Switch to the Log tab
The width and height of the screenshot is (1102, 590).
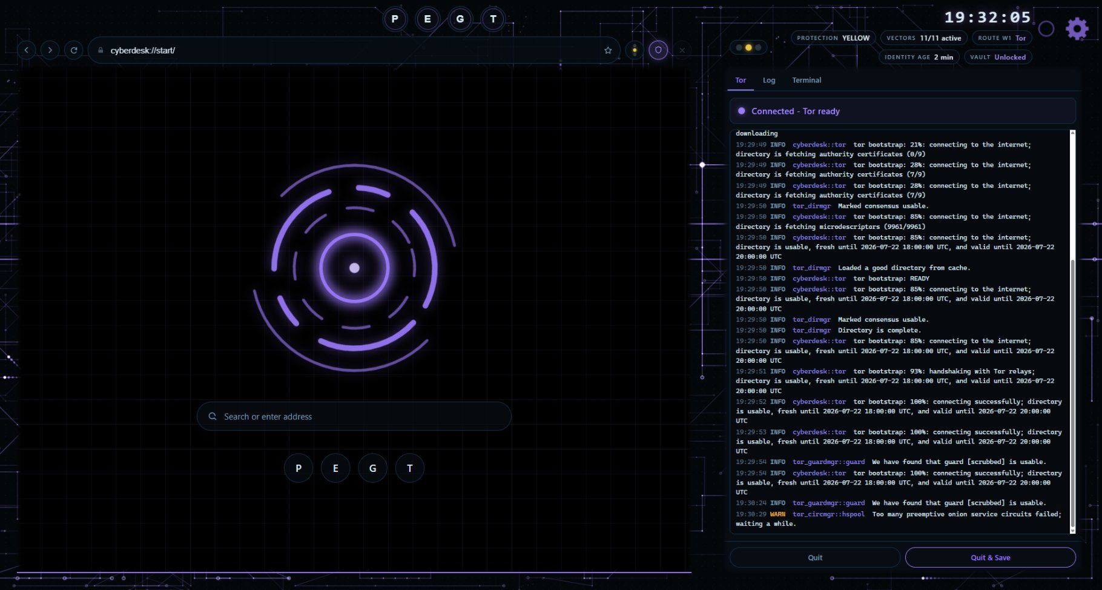coord(769,80)
